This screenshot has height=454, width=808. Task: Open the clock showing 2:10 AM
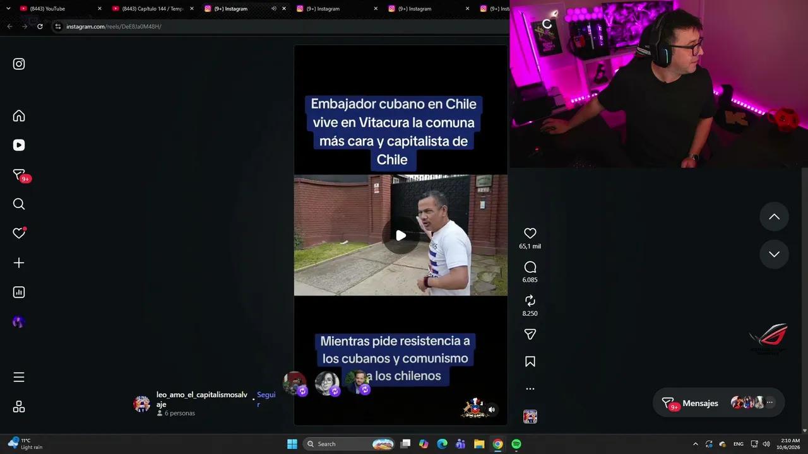(790, 444)
